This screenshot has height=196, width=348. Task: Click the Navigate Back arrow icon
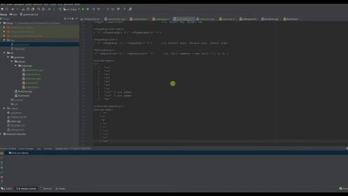[49, 9]
